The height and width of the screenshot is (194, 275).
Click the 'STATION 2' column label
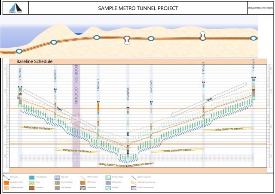(x=55, y=76)
